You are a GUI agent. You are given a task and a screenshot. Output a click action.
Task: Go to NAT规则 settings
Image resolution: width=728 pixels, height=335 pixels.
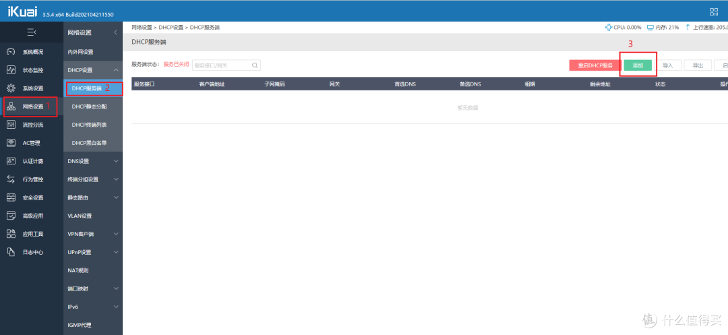(78, 270)
